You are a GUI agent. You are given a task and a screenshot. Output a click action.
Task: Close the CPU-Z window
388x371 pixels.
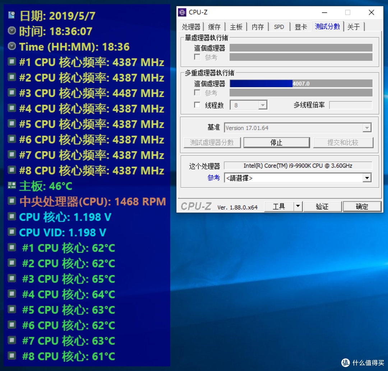click(x=371, y=12)
